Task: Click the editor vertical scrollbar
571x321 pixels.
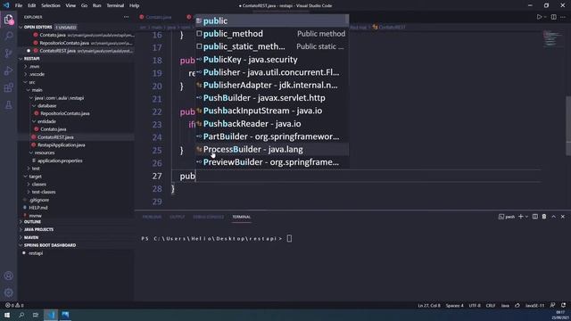Action: tap(568, 126)
